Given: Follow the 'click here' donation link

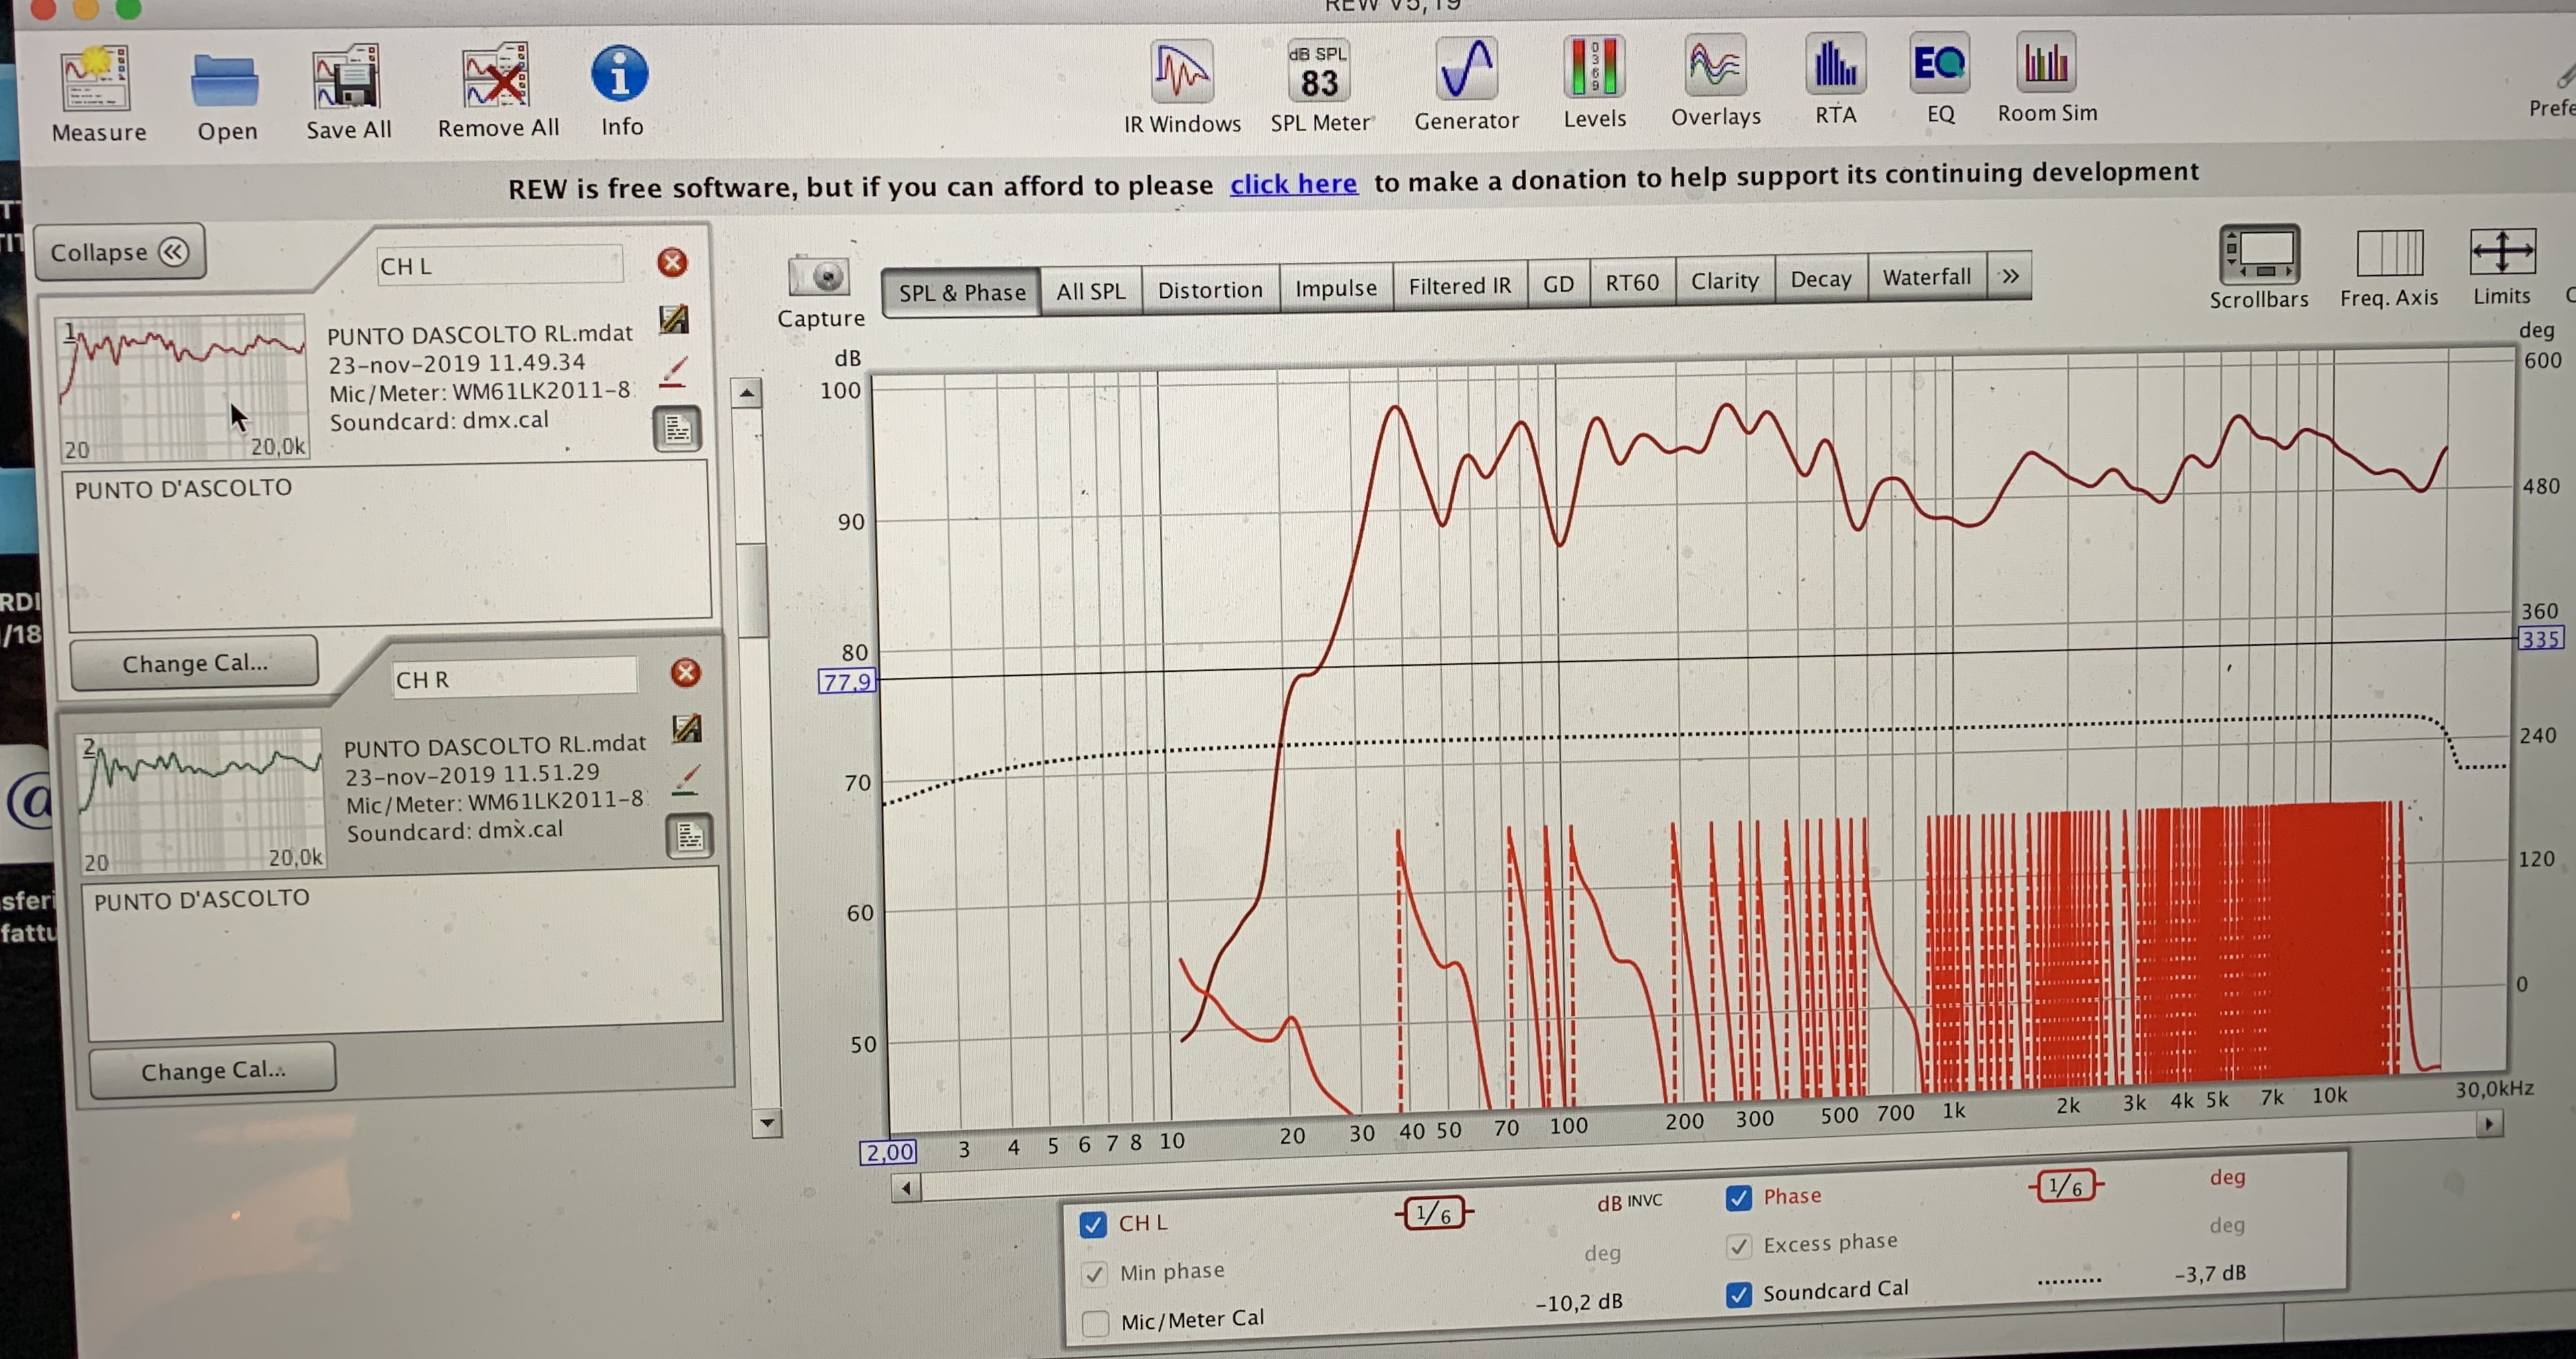Looking at the screenshot, I should click(1293, 185).
